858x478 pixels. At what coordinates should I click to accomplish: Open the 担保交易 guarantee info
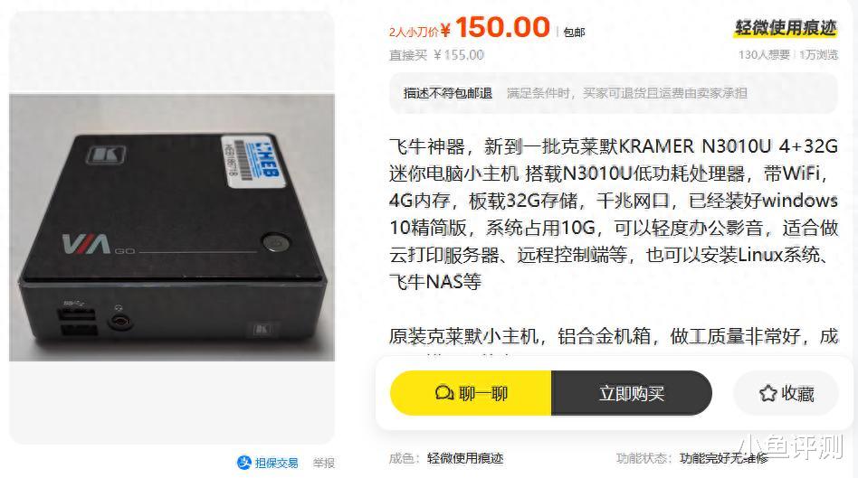pos(268,463)
